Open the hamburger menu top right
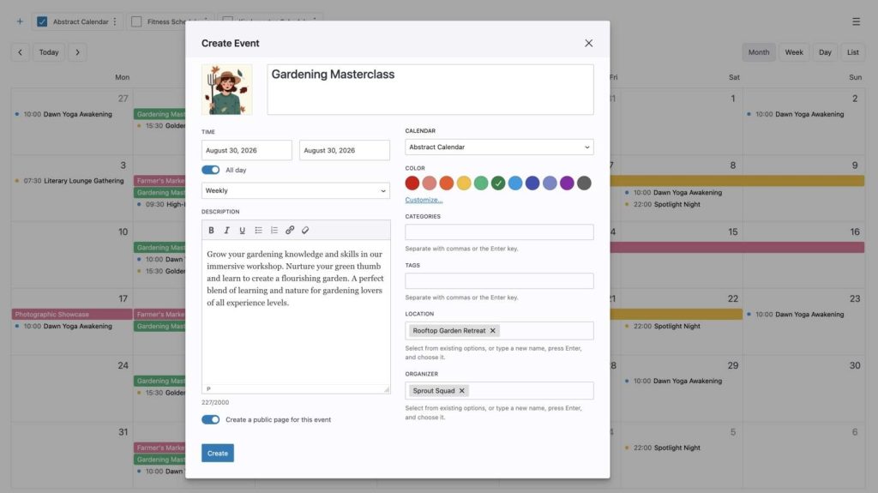The height and width of the screenshot is (493, 878). click(x=857, y=21)
